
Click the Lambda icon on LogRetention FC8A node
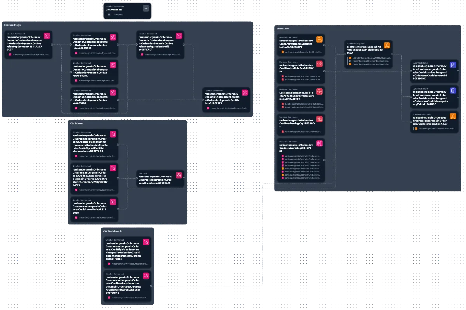click(387, 45)
